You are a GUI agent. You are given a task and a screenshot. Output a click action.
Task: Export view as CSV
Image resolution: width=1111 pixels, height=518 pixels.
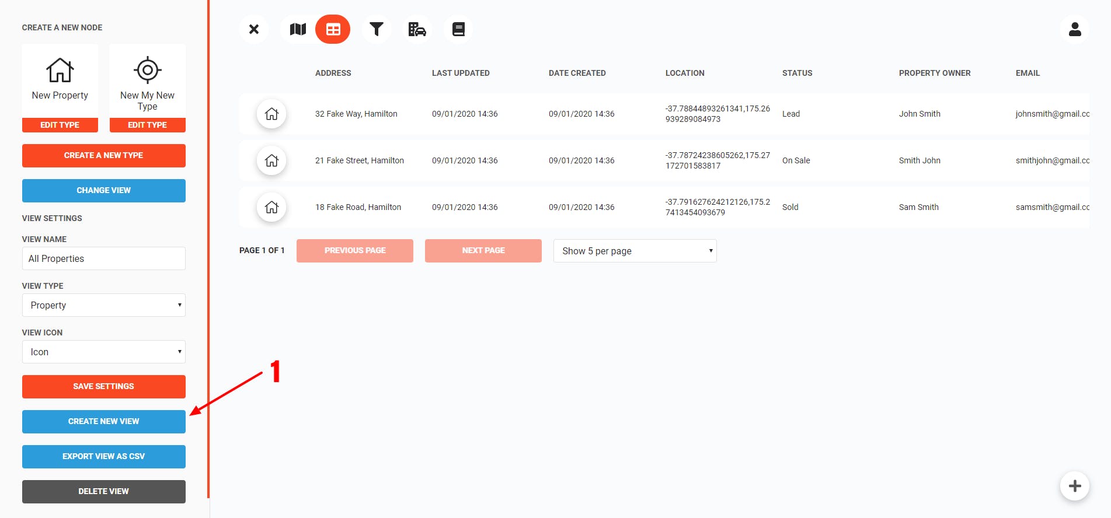[104, 457]
